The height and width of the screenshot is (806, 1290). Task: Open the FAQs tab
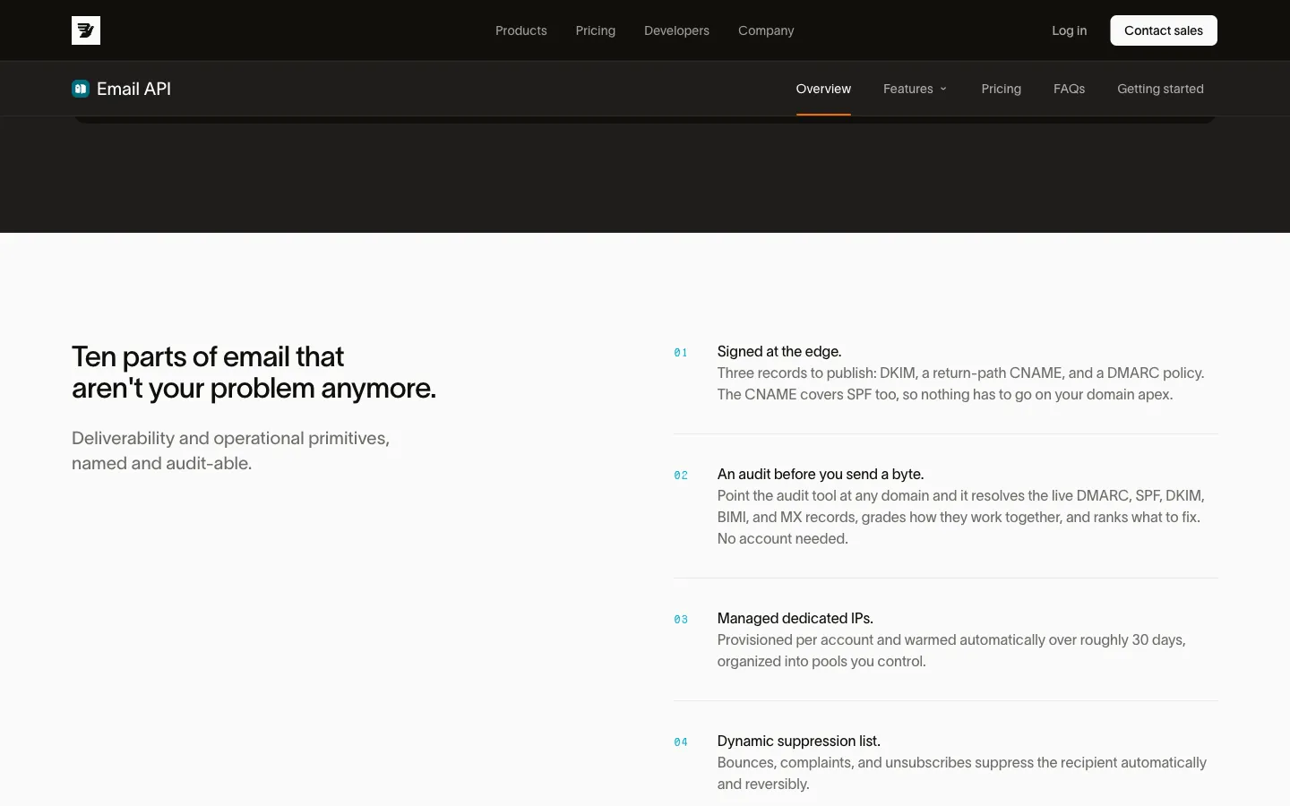click(x=1070, y=89)
